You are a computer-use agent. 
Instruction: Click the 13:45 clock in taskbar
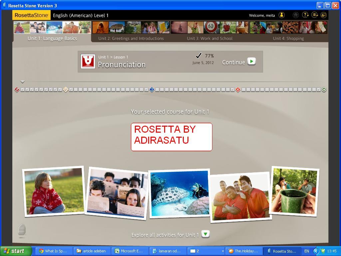pos(332,251)
